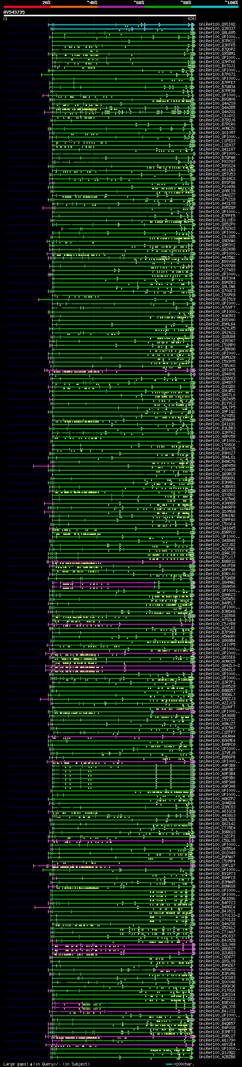Open hit UniRef100_Q39337

[x=217, y=29]
